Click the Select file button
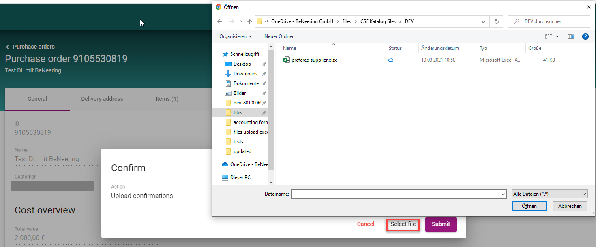 click(x=403, y=224)
